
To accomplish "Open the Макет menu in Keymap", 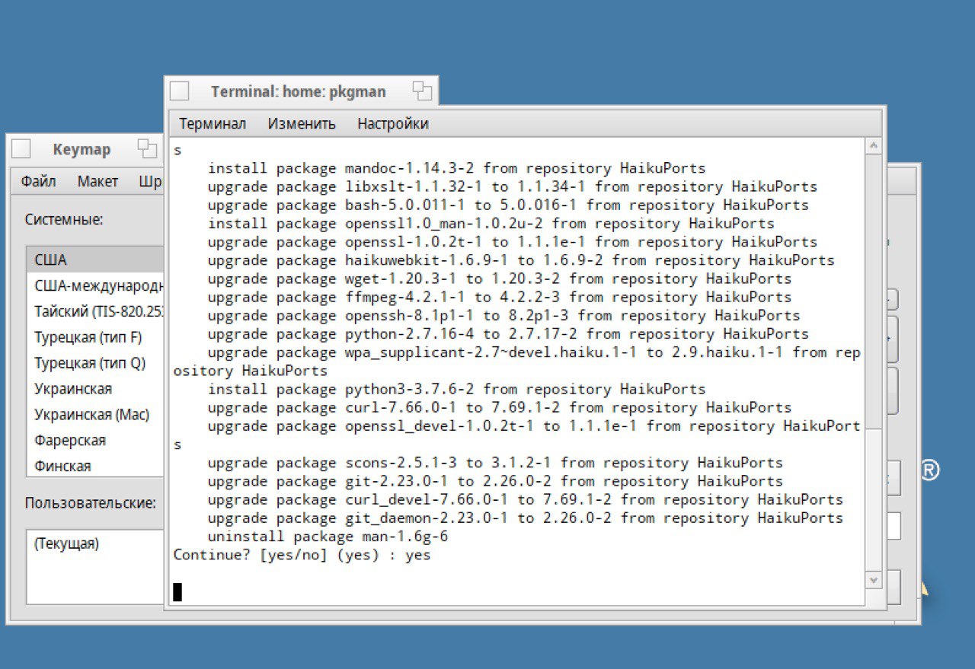I will pyautogui.click(x=97, y=181).
